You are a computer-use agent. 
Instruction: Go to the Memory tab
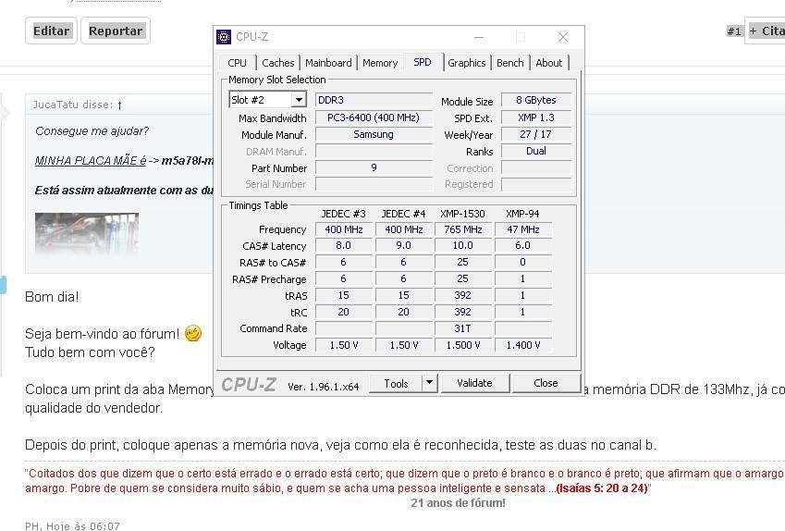coord(380,63)
